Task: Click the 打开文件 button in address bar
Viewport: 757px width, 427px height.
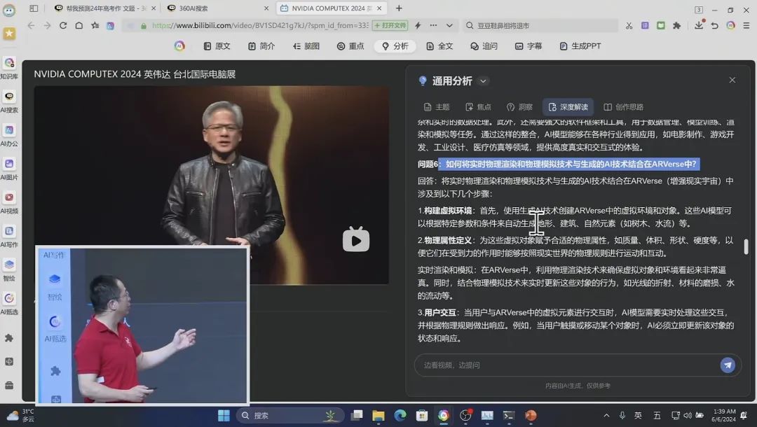Action: (x=390, y=25)
